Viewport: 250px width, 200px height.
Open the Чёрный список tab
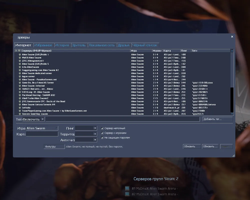coord(145,45)
